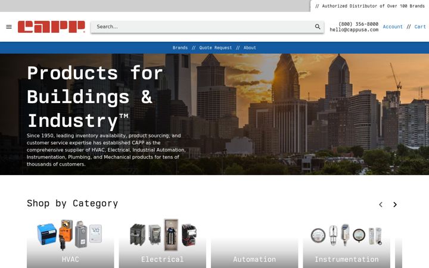Image resolution: width=429 pixels, height=268 pixels.
Task: Click phone number (800) 356-8000
Action: point(359,24)
